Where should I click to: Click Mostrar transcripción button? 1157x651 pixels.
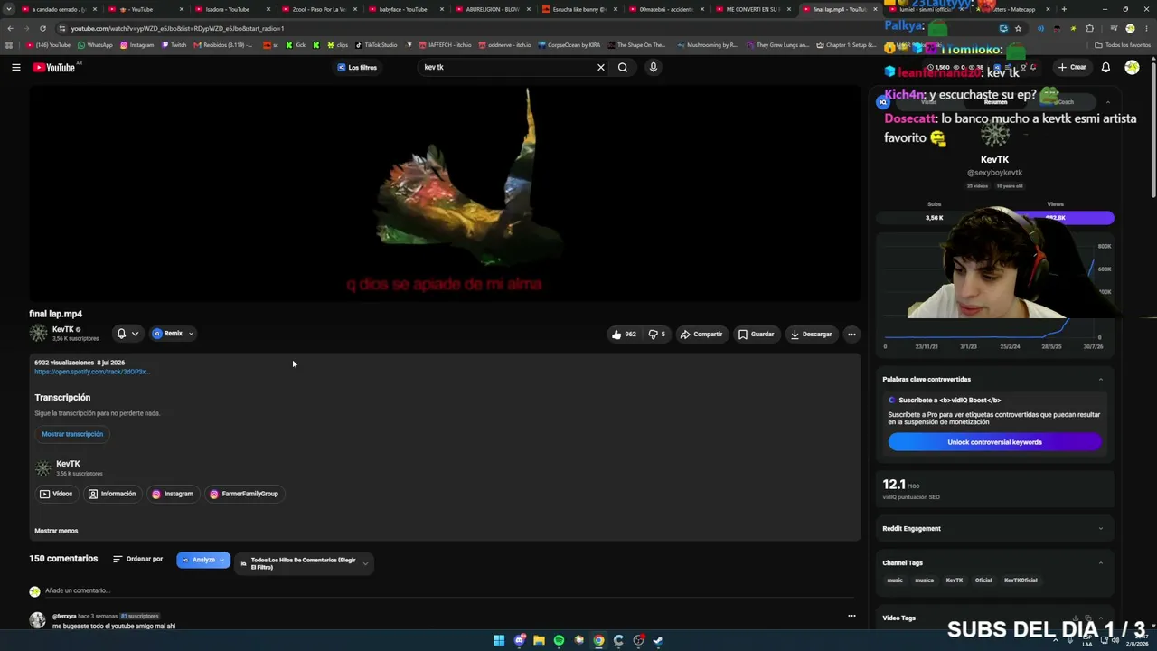click(72, 434)
